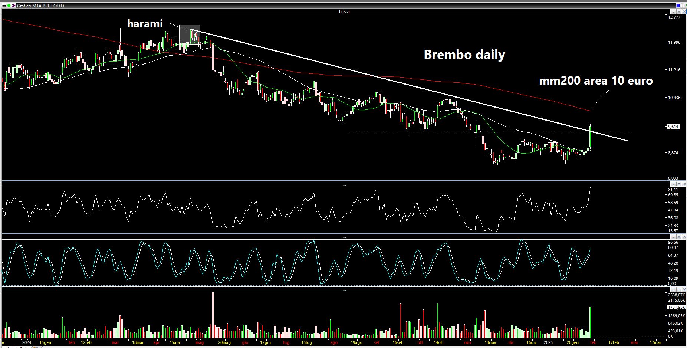687x348 pixels.
Task: Click the 96,56 stochastic axis value
Action: coord(673,242)
